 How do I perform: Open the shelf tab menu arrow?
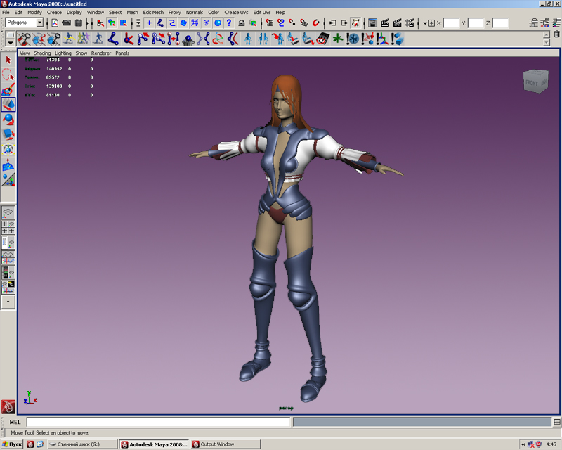(x=10, y=42)
